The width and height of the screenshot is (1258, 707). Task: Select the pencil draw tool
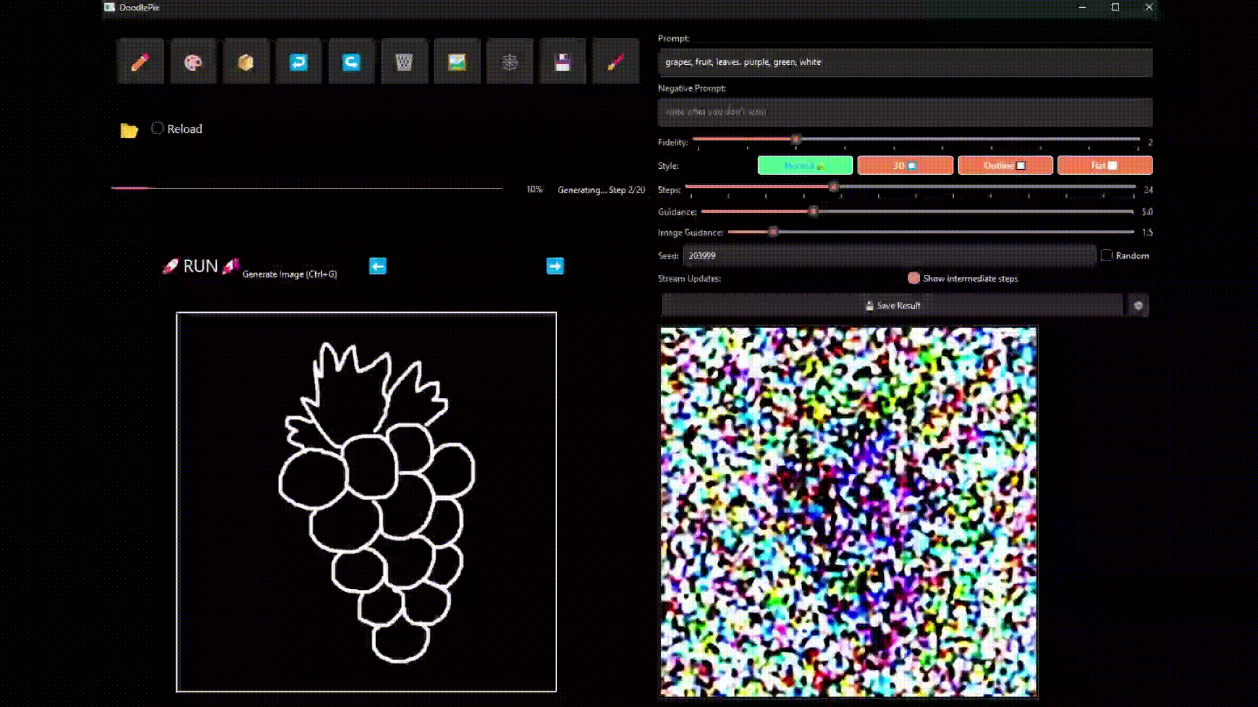[x=140, y=62]
